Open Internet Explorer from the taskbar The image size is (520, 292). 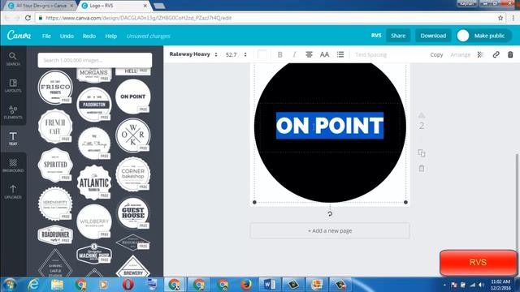click(x=33, y=285)
